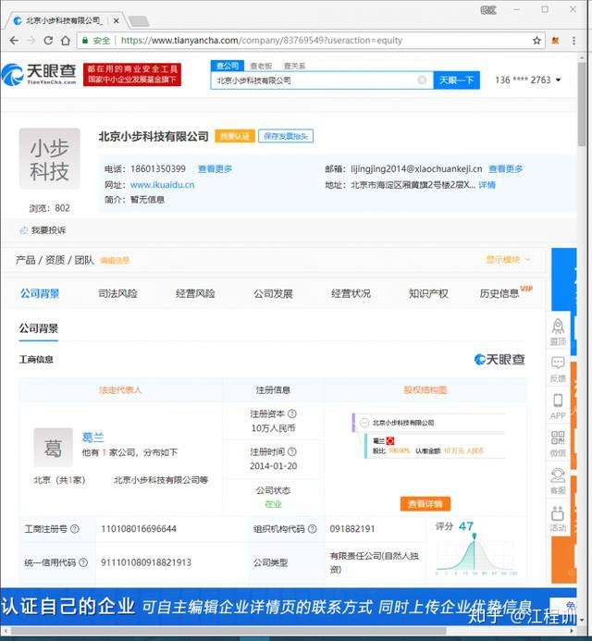
Task: Click the 客服 customer service sidebar icon
Action: [558, 481]
